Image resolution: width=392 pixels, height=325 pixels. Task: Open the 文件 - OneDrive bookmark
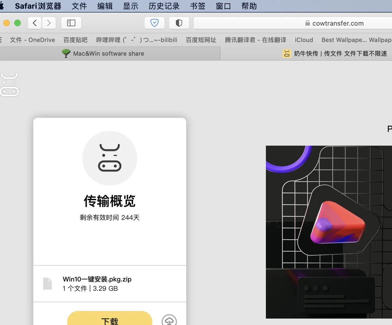tap(32, 40)
